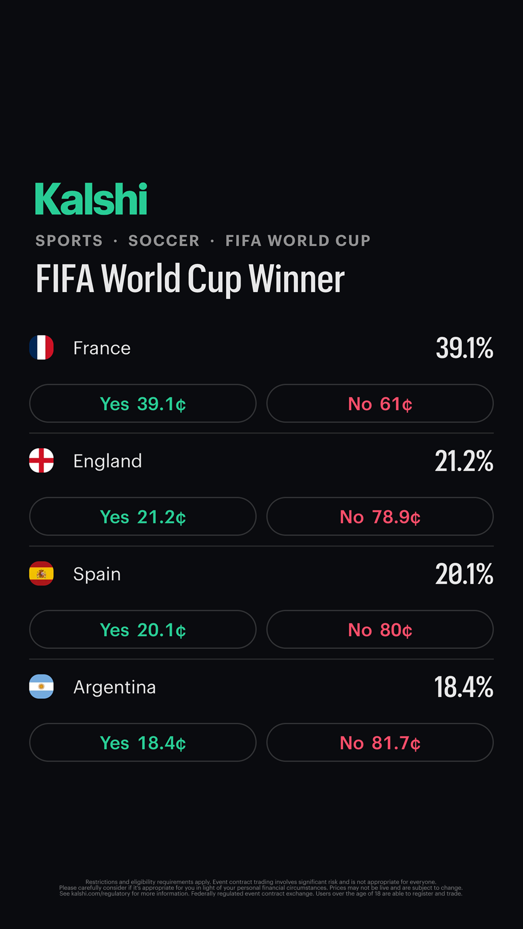Open the FIFA WORLD CUP breadcrumb
523x929 pixels.
298,240
